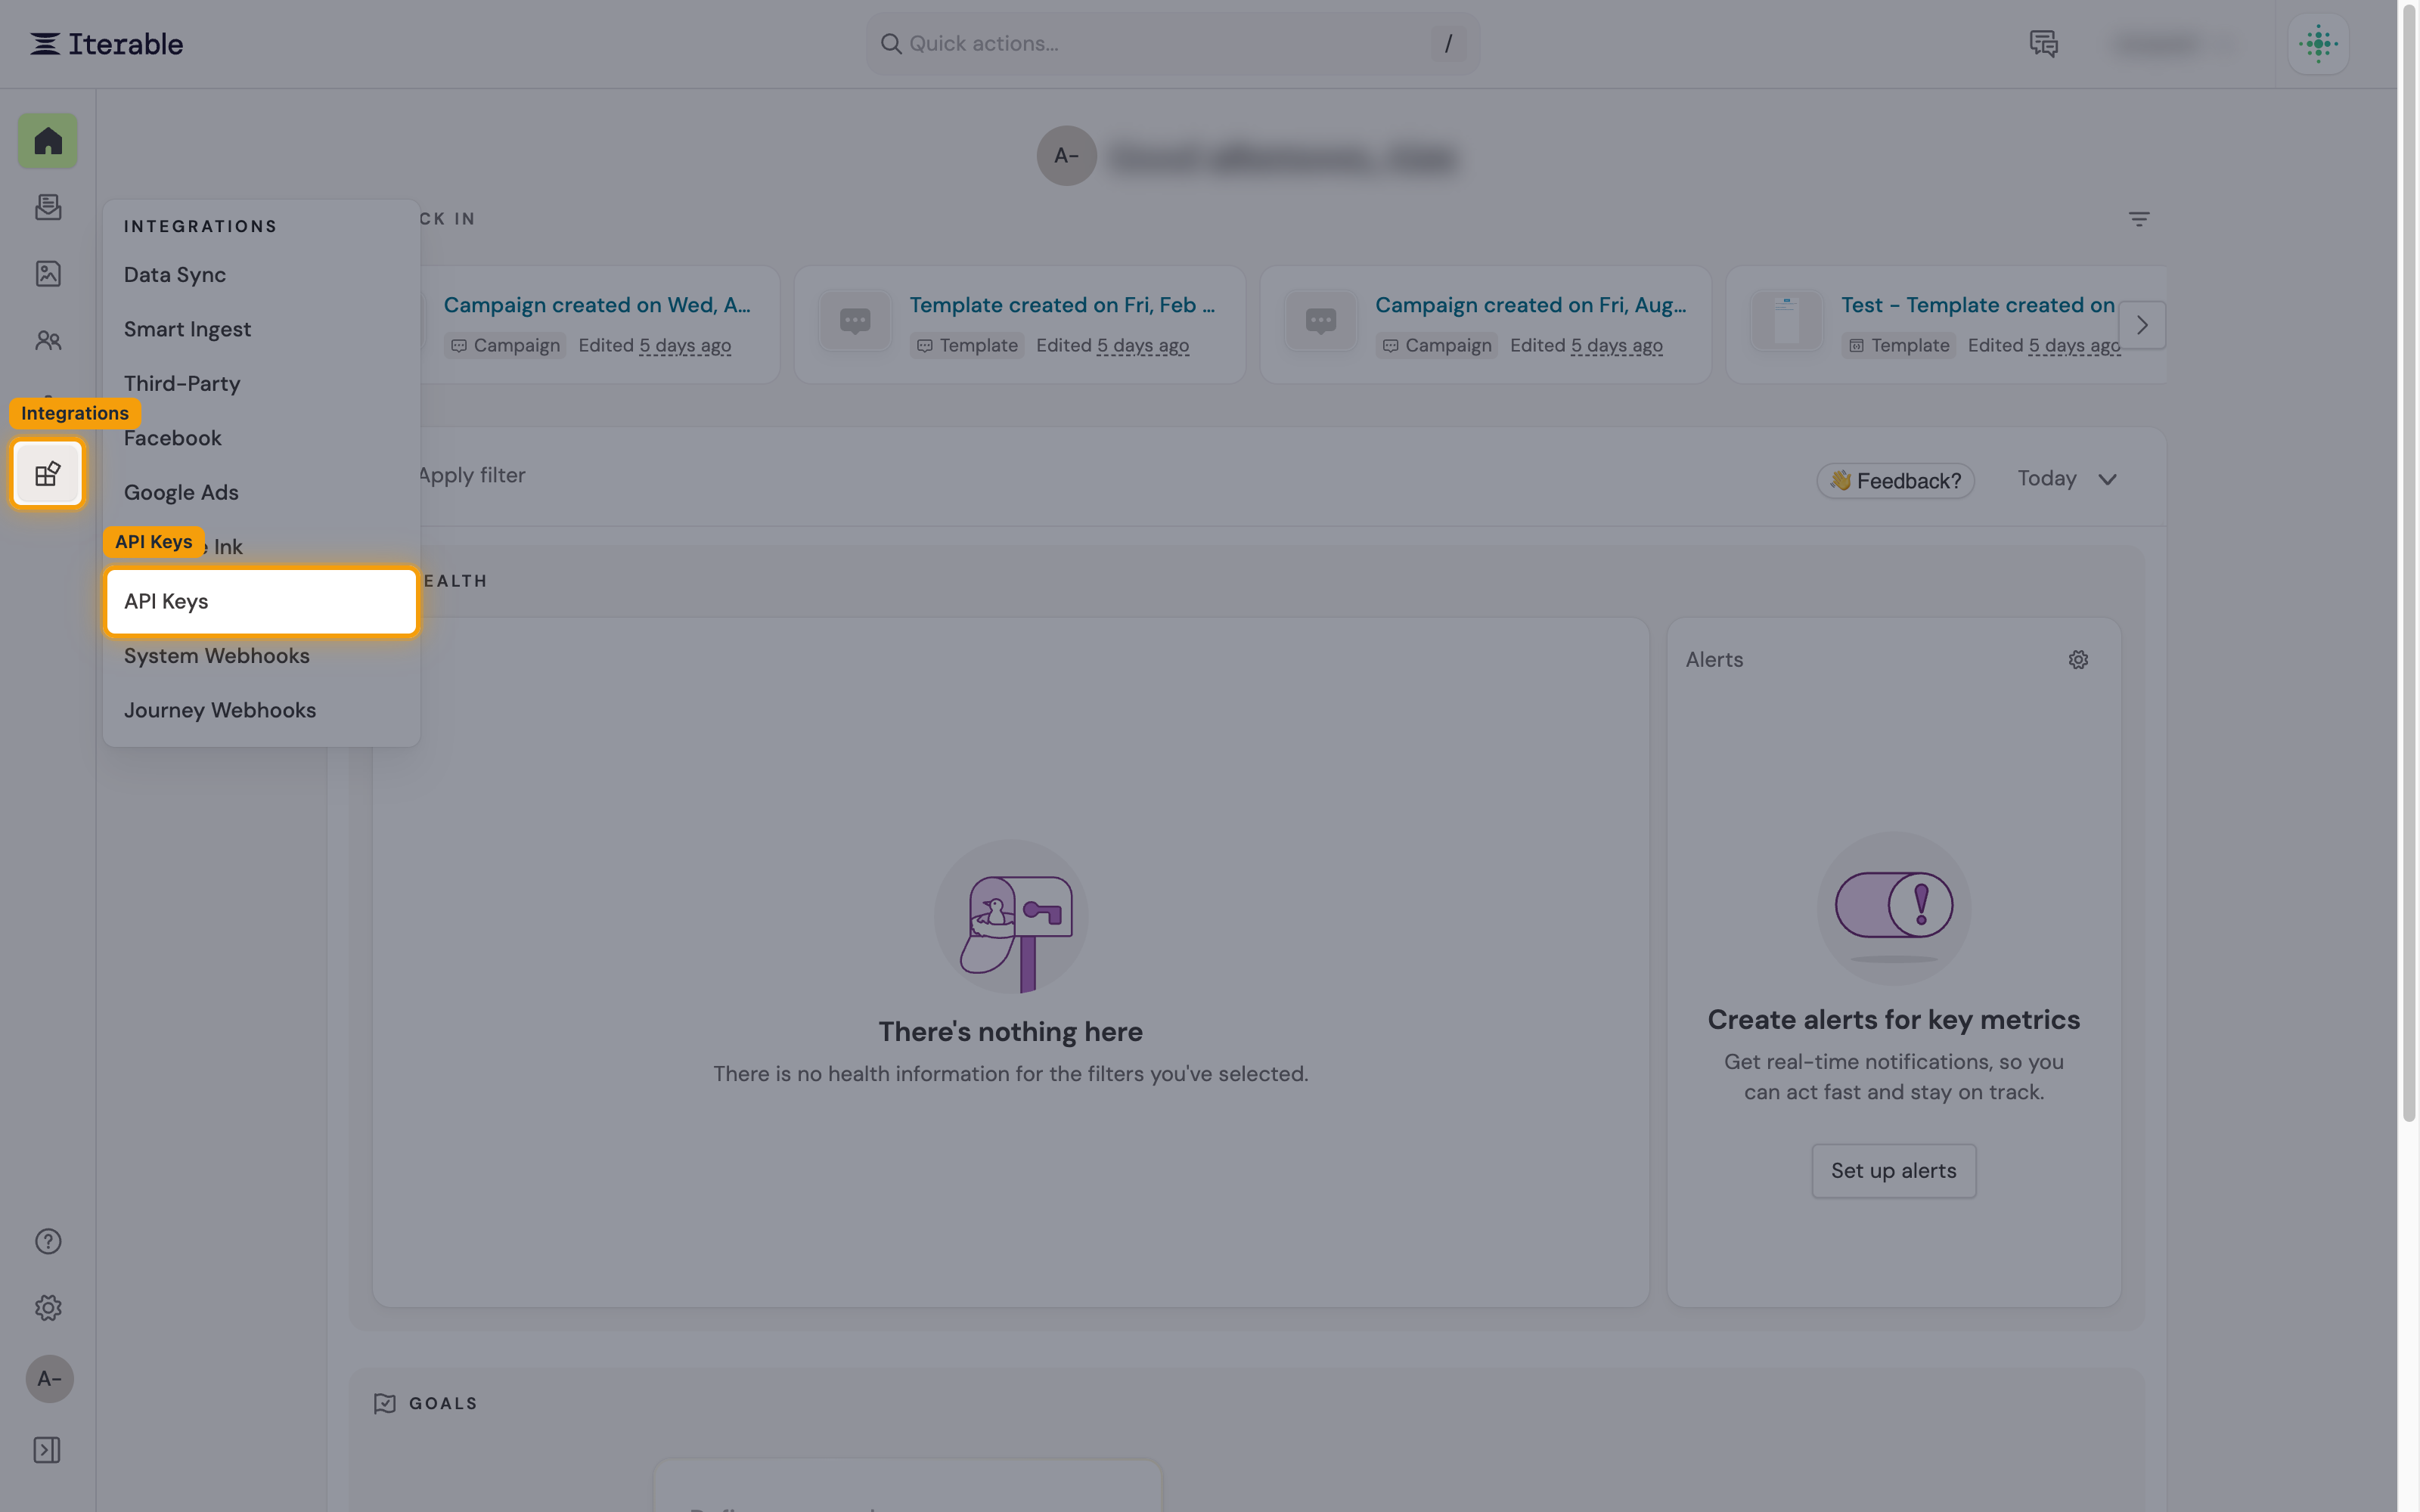The width and height of the screenshot is (2420, 1512).
Task: Open the Messaging inbox sidebar icon
Action: (x=48, y=207)
